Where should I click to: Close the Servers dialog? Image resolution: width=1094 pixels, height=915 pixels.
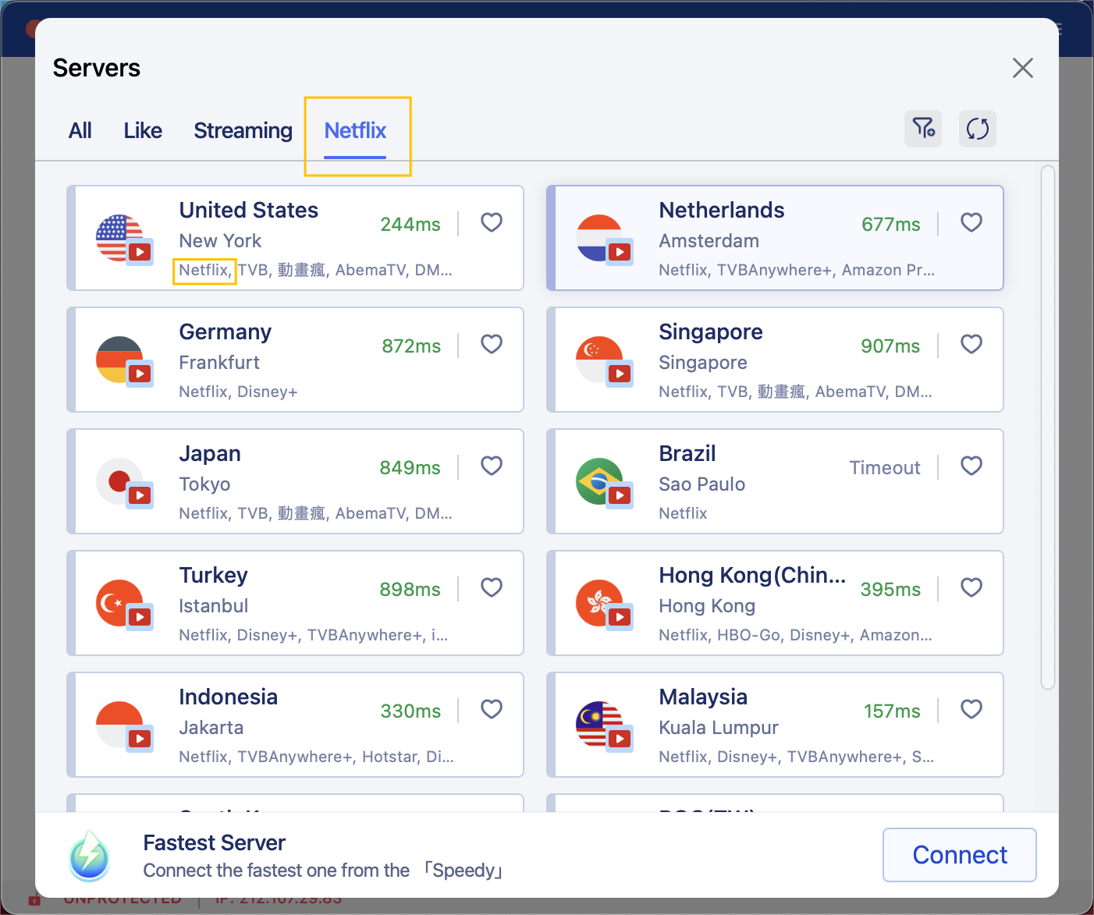tap(1022, 68)
